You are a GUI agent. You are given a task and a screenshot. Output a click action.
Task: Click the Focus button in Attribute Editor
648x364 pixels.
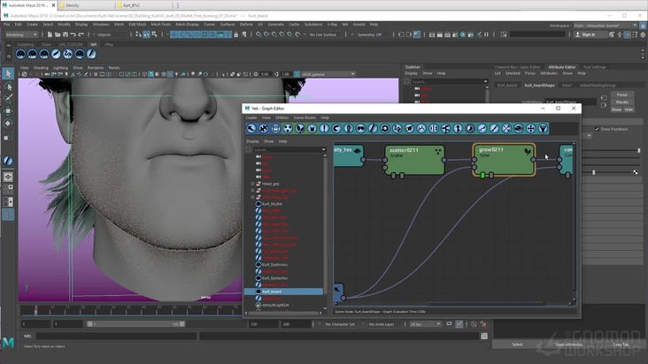(x=621, y=95)
